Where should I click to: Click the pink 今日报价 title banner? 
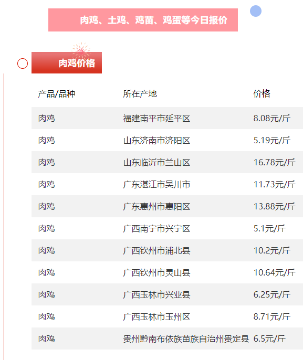[x=143, y=20]
